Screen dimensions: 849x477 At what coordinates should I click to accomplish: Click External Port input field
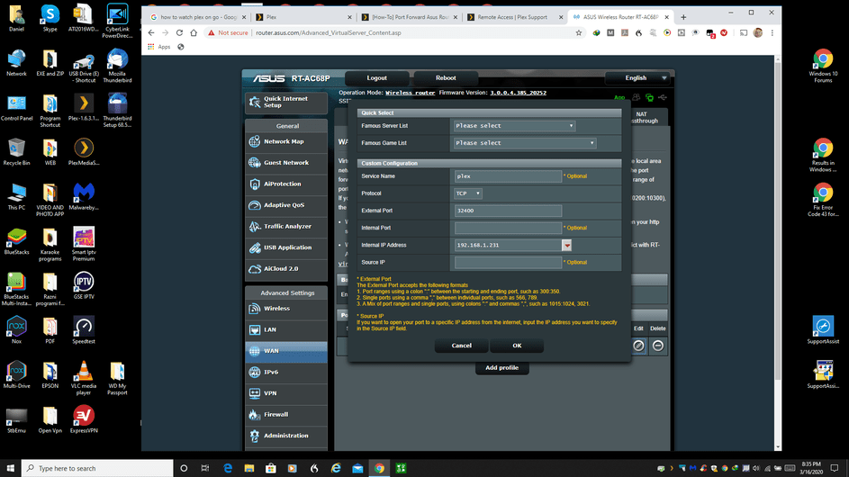pyautogui.click(x=508, y=211)
